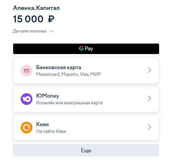
Task: Click the pink bank card icon
Action: (x=27, y=71)
